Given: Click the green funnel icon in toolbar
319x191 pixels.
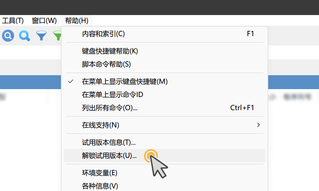Looking at the screenshot, I should 57,36.
